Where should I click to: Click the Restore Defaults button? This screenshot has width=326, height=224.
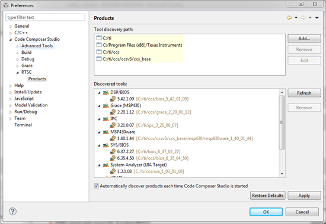267,196
